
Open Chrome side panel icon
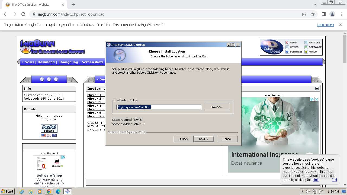point(324,14)
